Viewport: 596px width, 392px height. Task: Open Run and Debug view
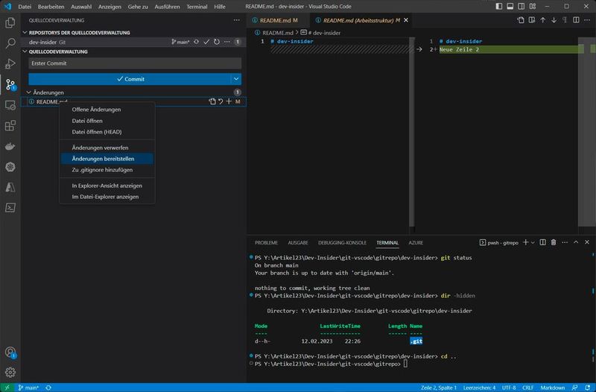[10, 63]
